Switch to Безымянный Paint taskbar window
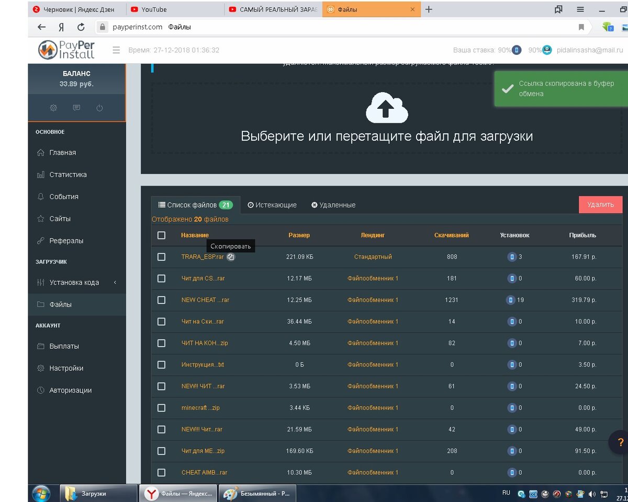 coord(257,493)
